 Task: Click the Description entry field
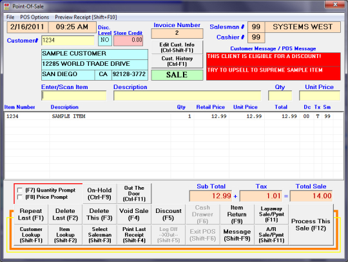coord(188,96)
